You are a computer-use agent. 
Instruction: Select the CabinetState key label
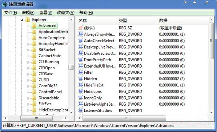[50, 56]
